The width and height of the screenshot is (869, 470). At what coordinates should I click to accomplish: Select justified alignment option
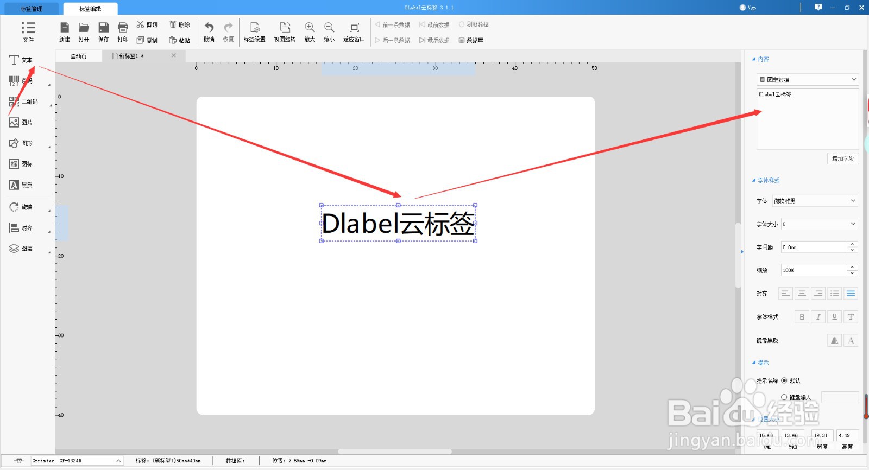[851, 294]
